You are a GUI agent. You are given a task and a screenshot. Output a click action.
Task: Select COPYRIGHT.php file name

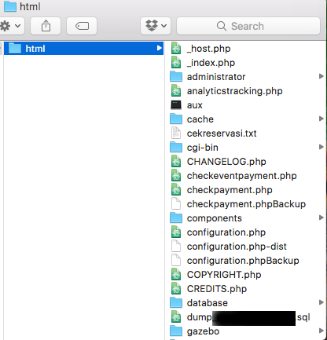(x=224, y=275)
